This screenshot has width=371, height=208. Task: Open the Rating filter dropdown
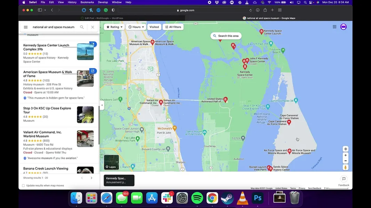[x=114, y=27]
